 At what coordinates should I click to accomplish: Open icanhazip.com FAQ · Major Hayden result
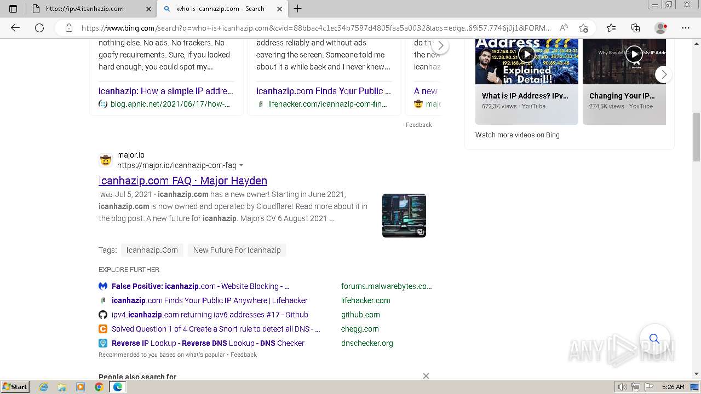pos(183,181)
